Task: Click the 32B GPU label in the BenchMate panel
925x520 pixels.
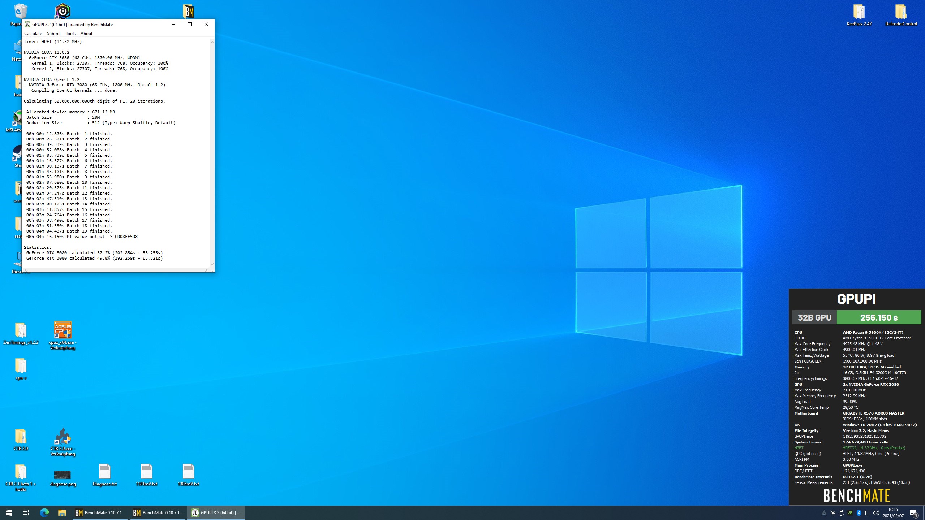Action: coord(814,317)
